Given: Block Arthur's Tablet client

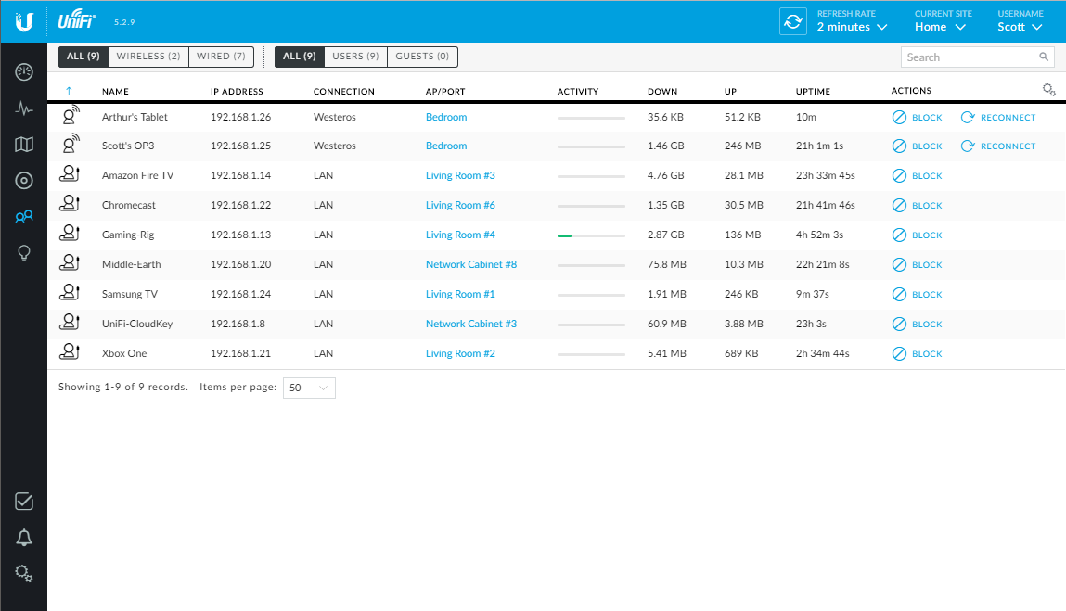Looking at the screenshot, I should [x=918, y=118].
